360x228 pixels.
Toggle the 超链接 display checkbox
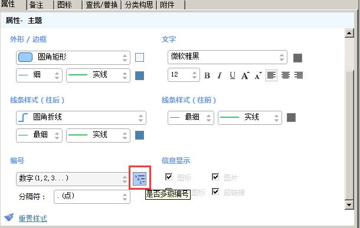click(215, 191)
